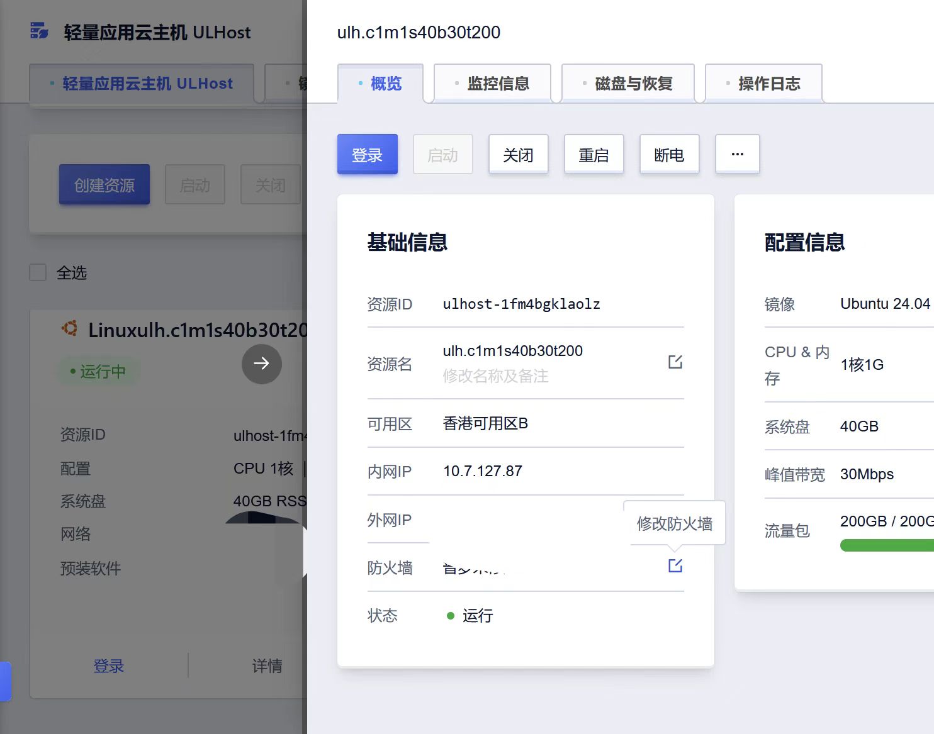Restart the host with 重启 button
Image resolution: width=934 pixels, height=734 pixels.
[x=594, y=155]
